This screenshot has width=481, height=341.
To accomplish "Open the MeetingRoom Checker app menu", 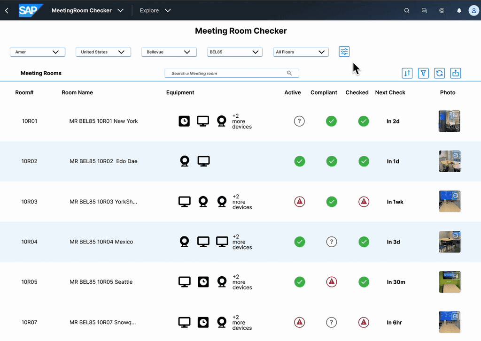I will click(x=87, y=10).
